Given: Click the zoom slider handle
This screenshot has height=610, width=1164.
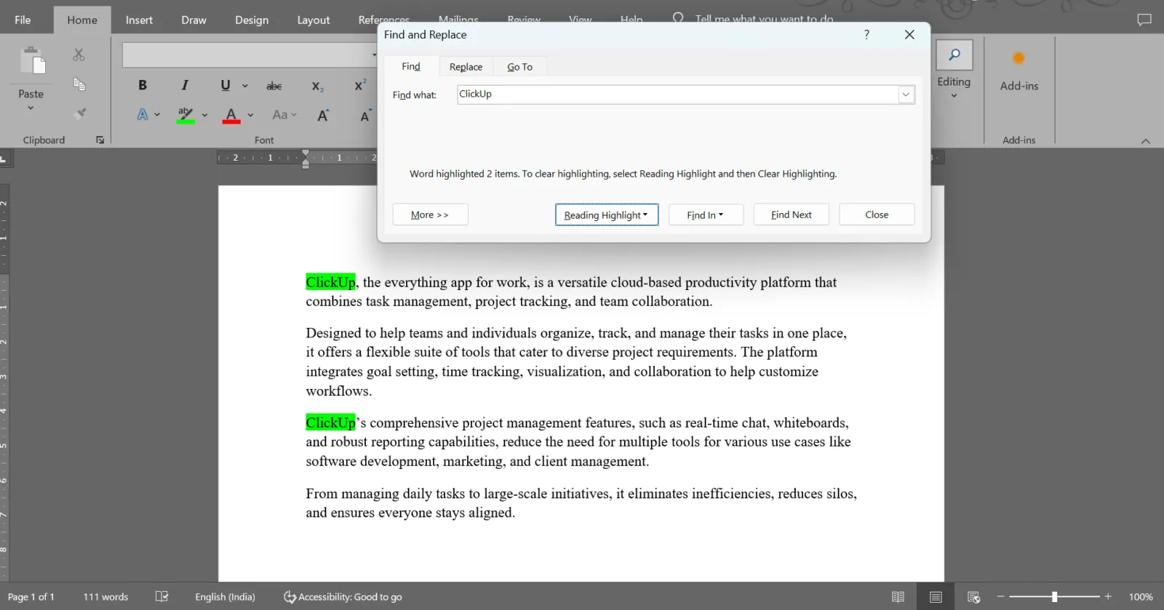Looking at the screenshot, I should [x=1054, y=597].
